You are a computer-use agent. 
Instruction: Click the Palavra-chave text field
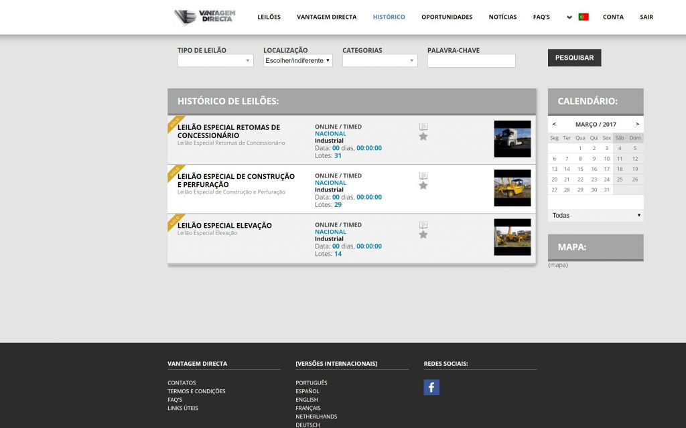point(471,61)
